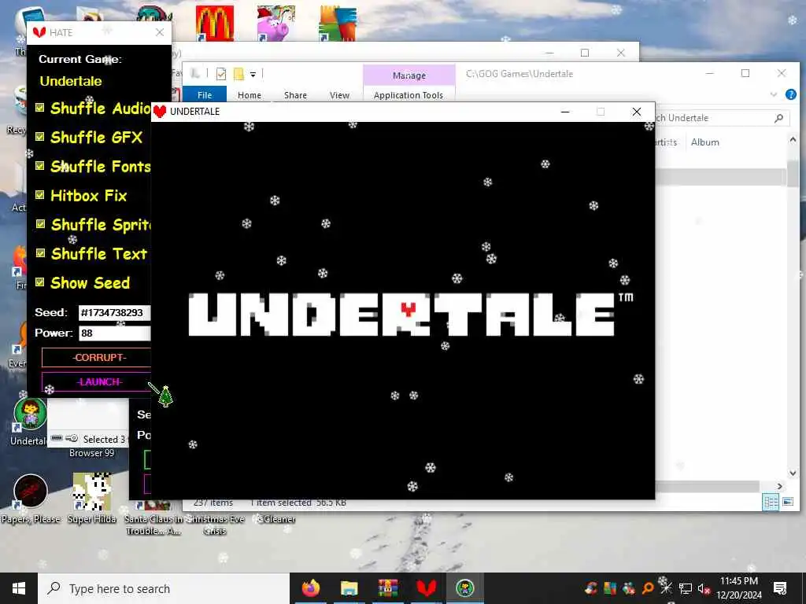Toggle the Shuffle Audio checkbox

[x=39, y=107]
